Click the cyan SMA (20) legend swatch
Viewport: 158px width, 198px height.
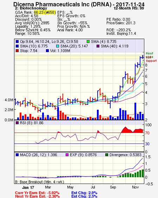coord(58,46)
